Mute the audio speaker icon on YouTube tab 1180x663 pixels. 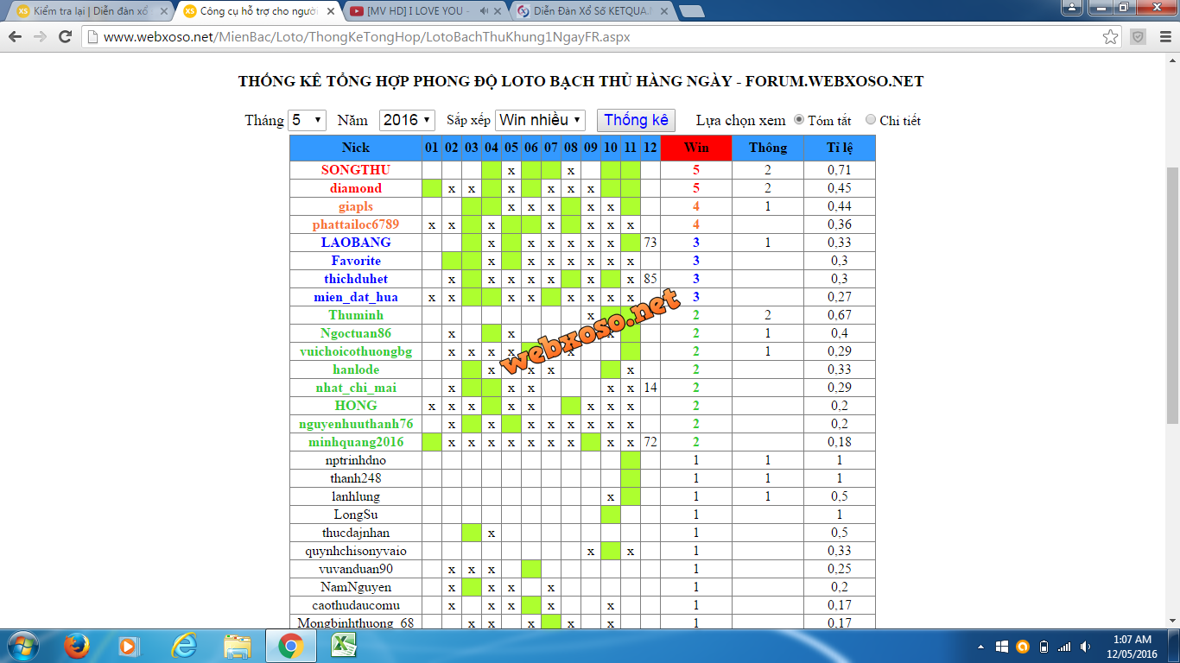pos(485,11)
